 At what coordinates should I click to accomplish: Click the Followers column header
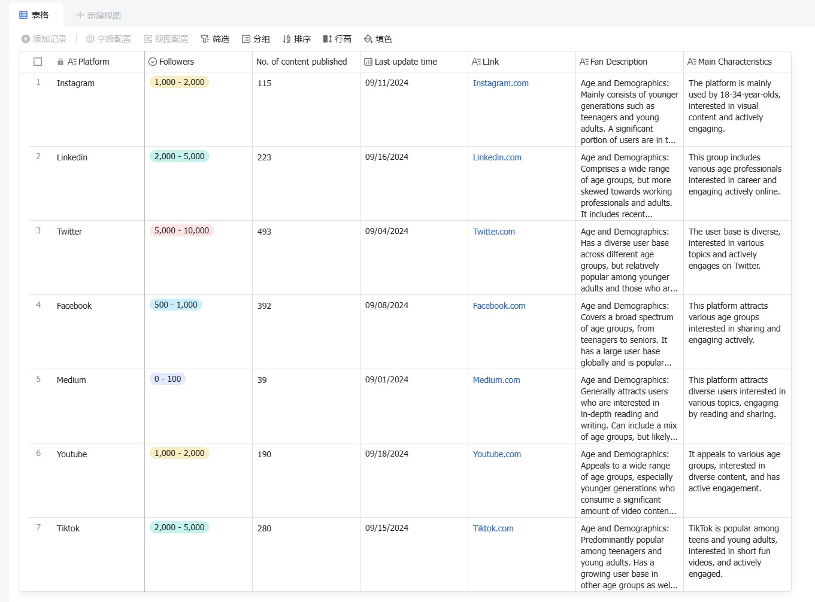pos(198,62)
